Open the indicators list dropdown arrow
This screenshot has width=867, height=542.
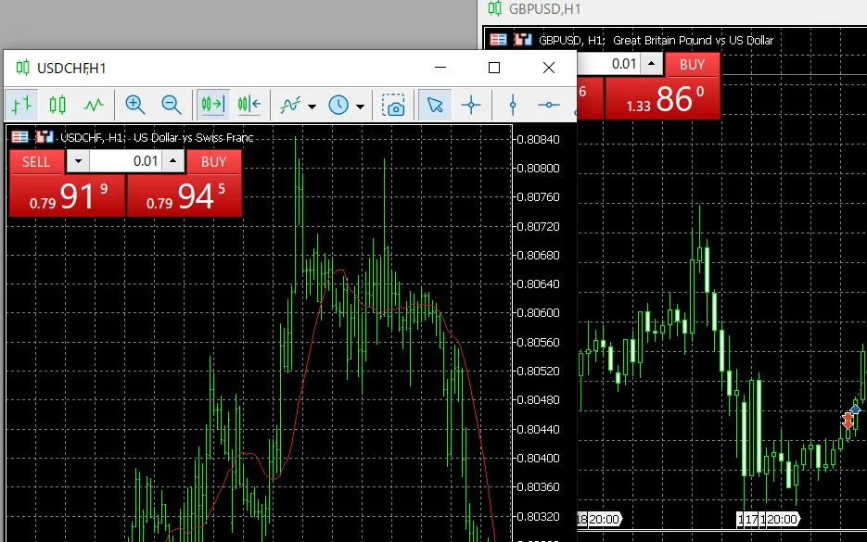coord(312,106)
